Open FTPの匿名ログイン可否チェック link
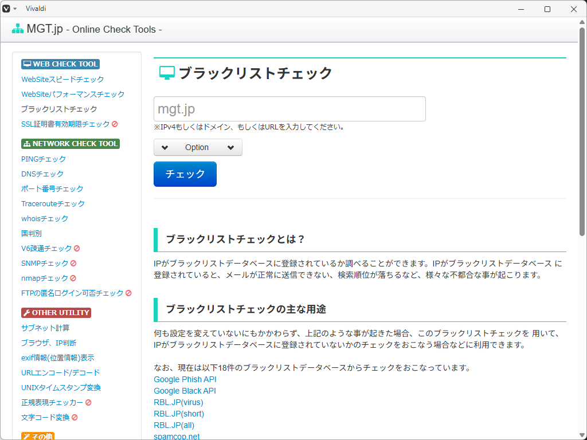The width and height of the screenshot is (587, 440). tap(72, 293)
